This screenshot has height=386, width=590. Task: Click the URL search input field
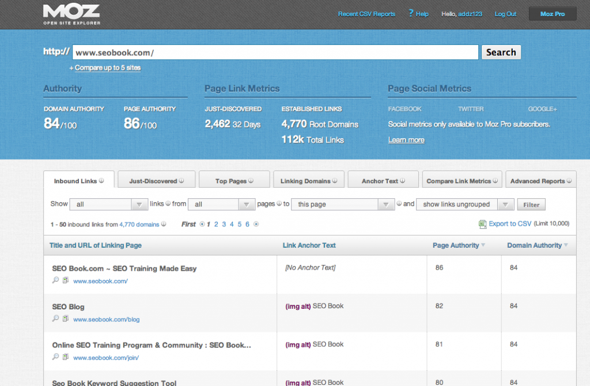[275, 52]
